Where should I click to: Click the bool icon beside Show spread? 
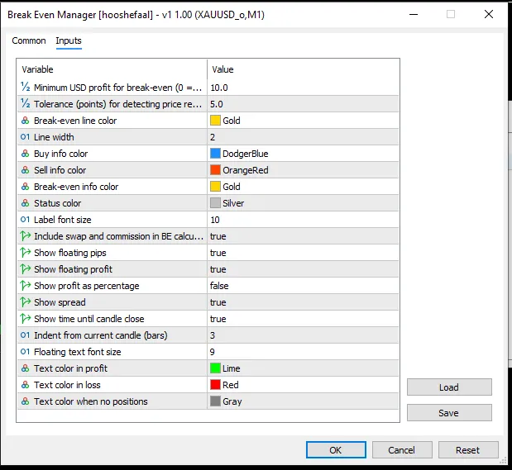pos(25,302)
